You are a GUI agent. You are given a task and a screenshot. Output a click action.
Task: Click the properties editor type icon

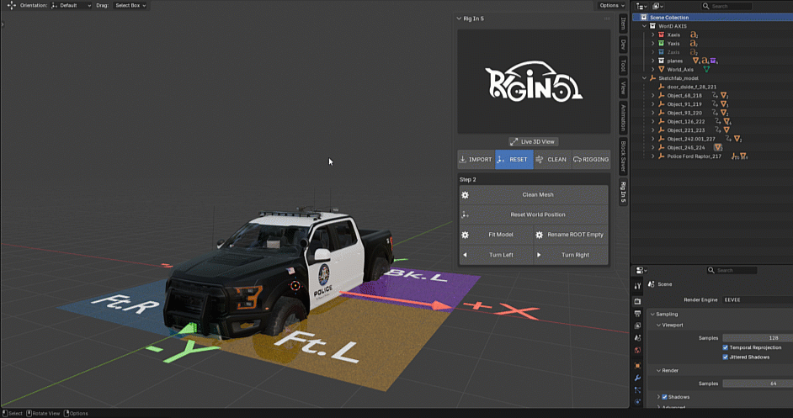point(641,271)
